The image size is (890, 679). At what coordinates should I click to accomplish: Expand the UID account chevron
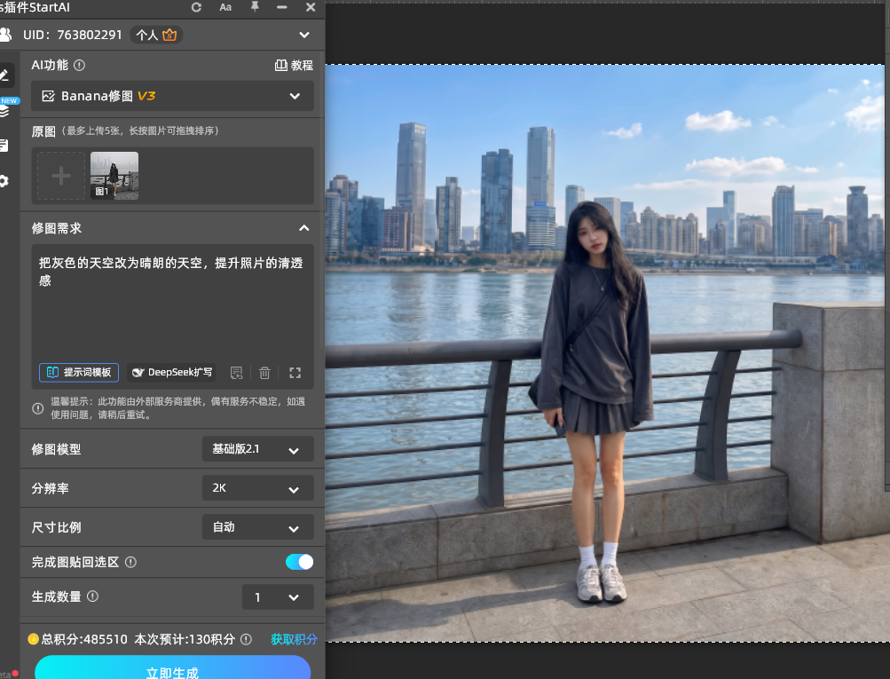point(304,36)
